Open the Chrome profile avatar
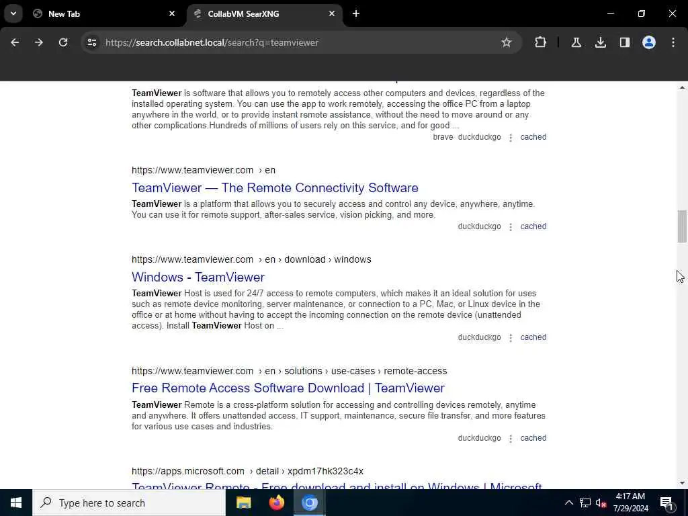The image size is (688, 516). [649, 42]
